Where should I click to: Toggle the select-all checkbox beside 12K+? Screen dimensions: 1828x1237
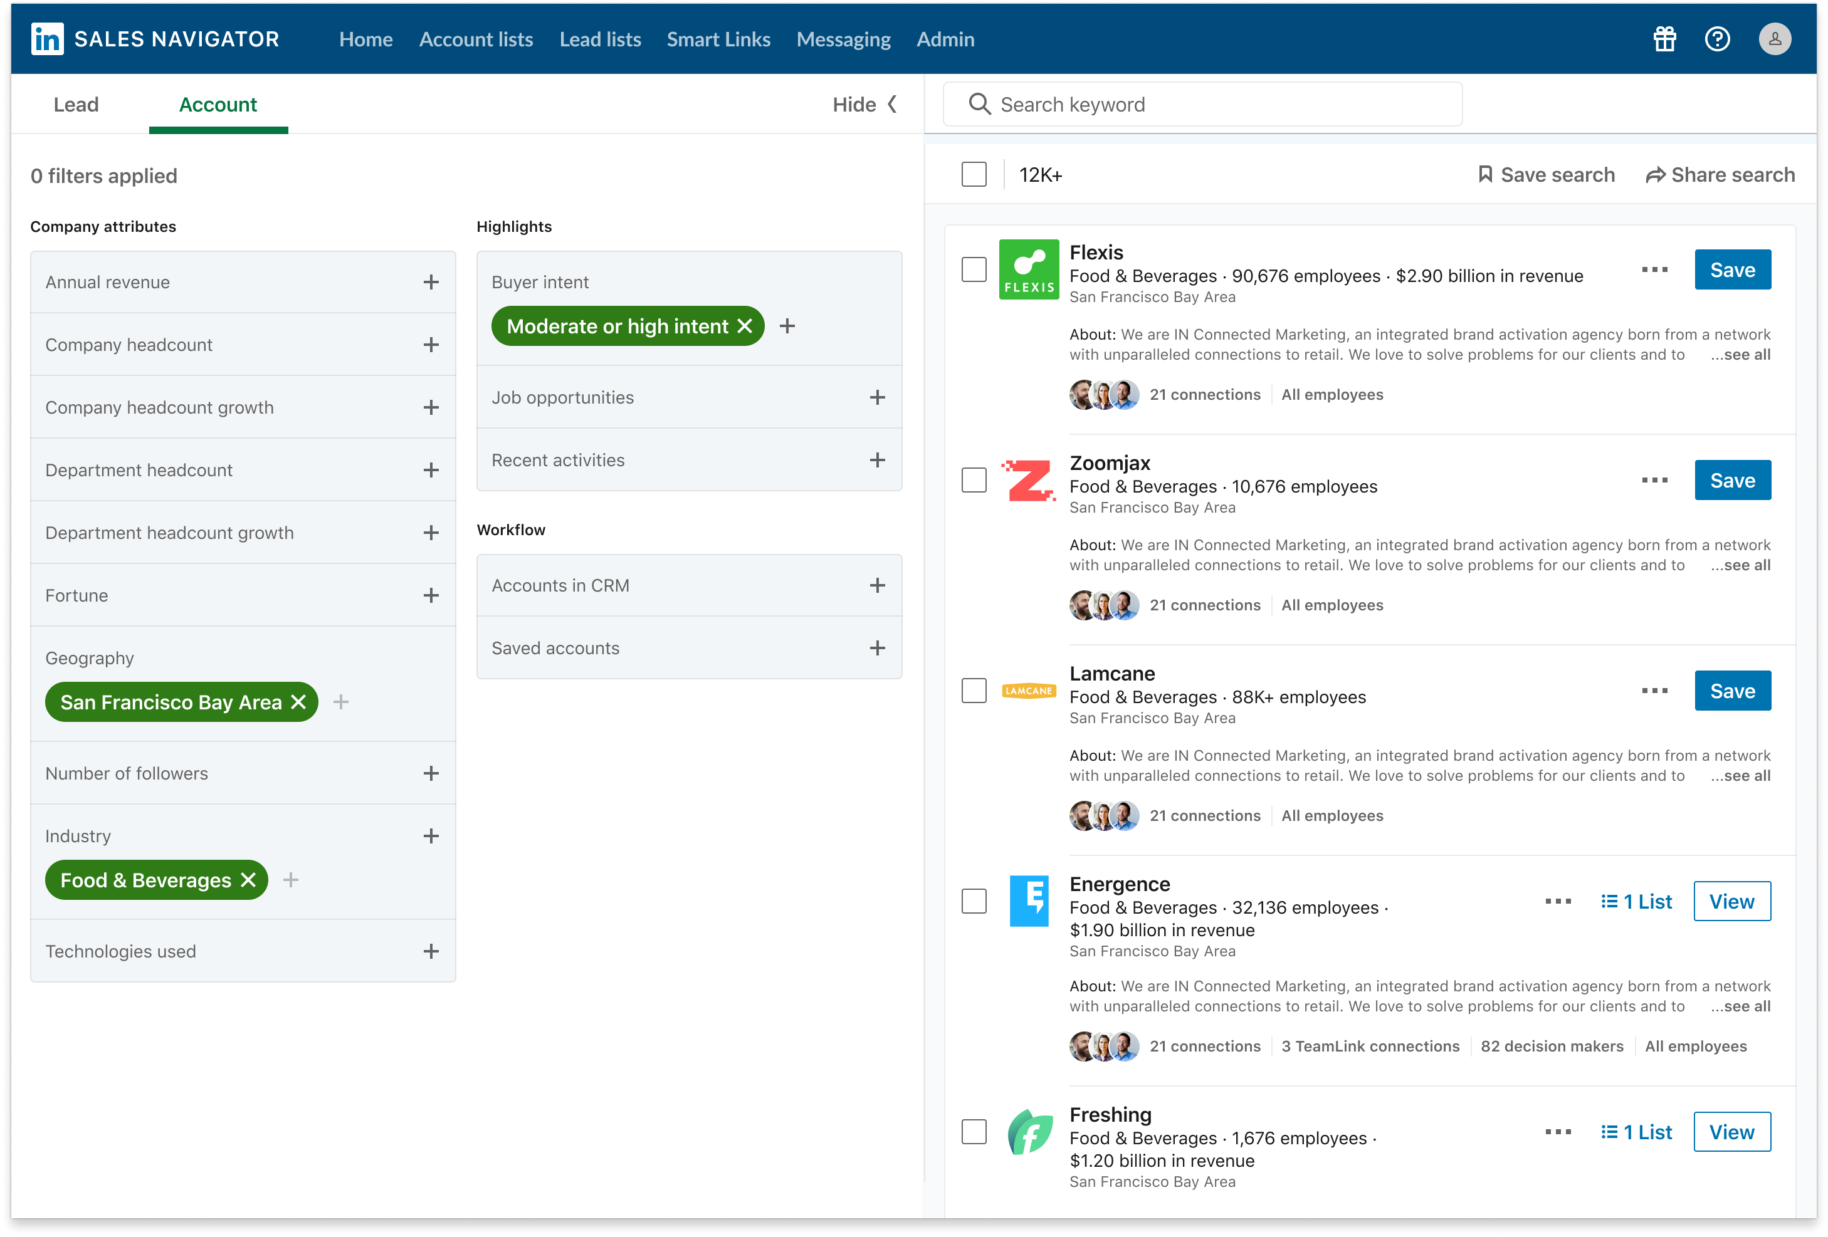coord(974,175)
